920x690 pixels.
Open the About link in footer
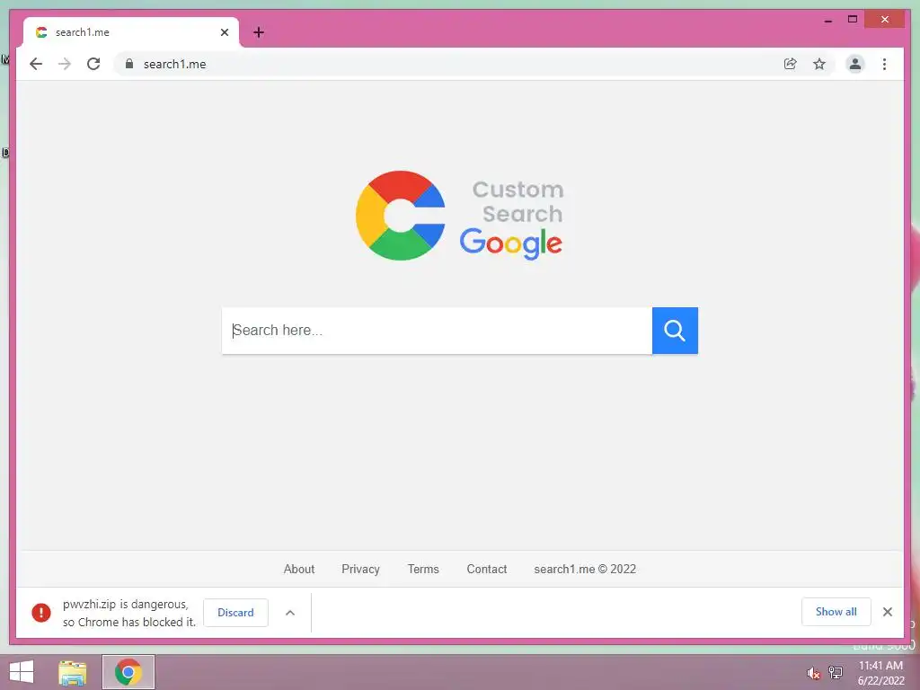click(299, 569)
